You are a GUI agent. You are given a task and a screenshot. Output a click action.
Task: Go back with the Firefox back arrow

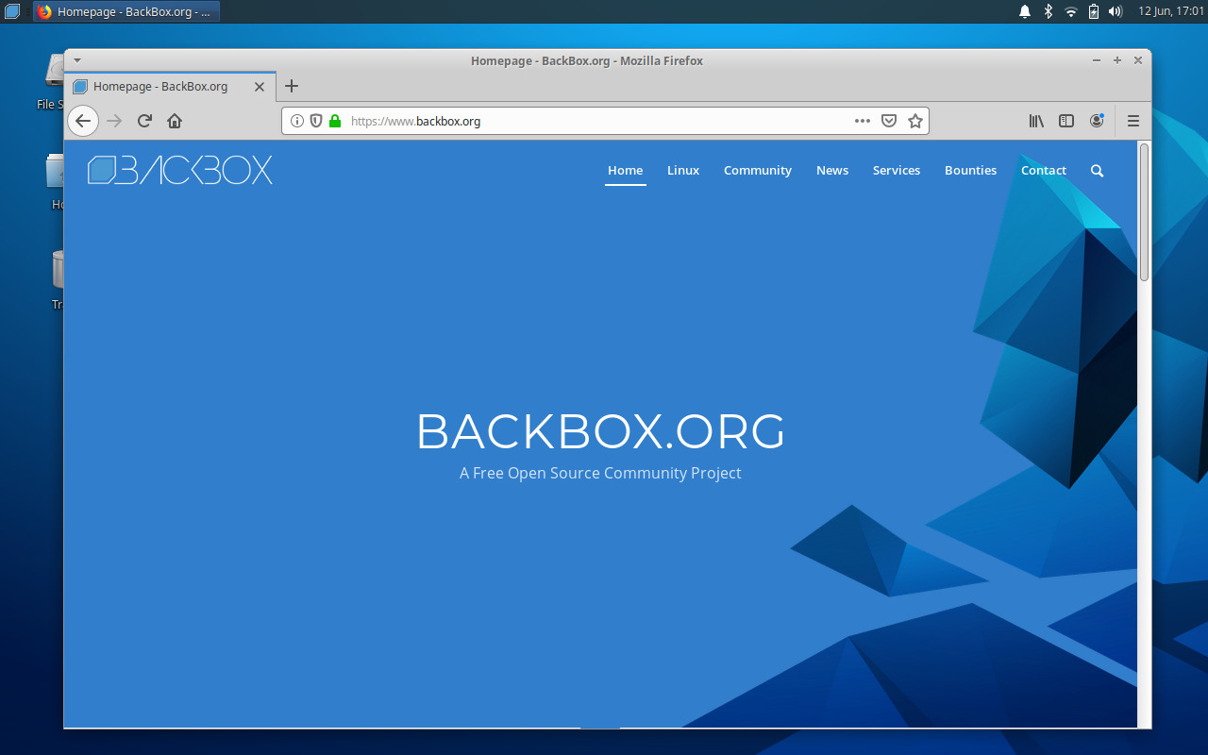coord(83,121)
